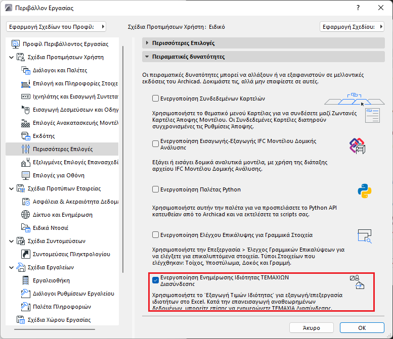Expand the Περισσότερες Επιλογές panel header
Viewport: 393px width, 339px height.
point(264,43)
